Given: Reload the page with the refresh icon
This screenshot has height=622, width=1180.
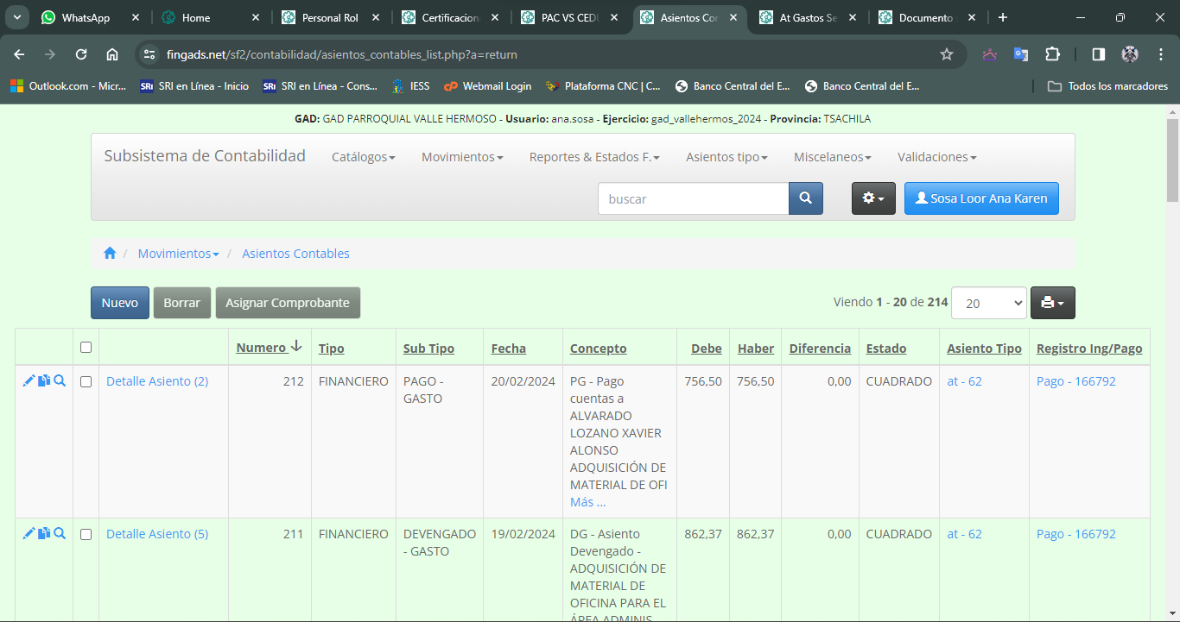Looking at the screenshot, I should click(81, 54).
